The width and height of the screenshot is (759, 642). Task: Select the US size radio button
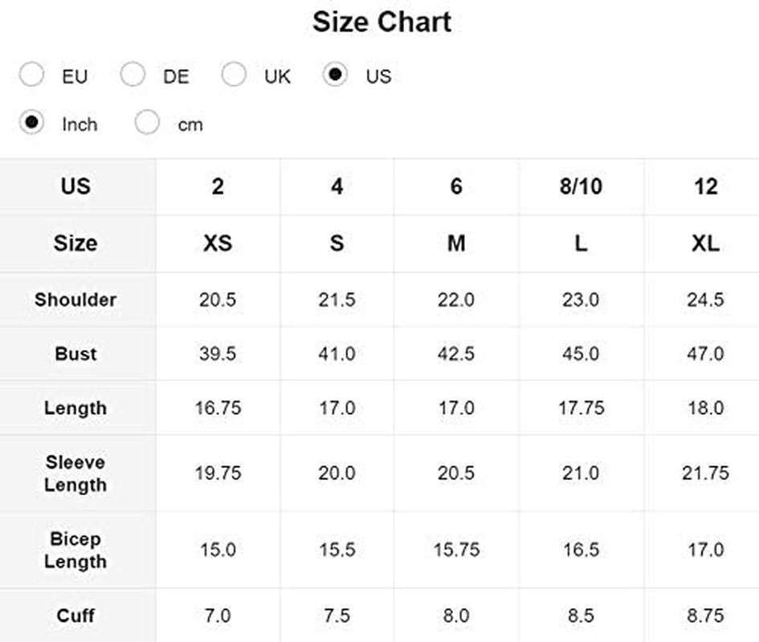pyautogui.click(x=335, y=75)
